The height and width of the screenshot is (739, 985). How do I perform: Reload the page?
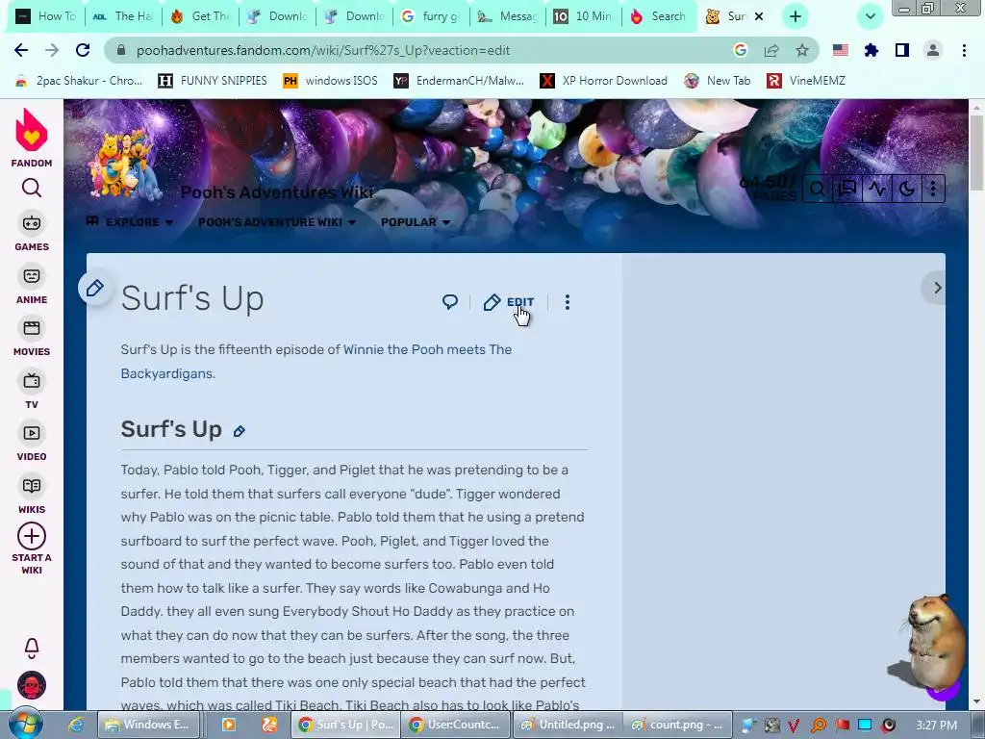pyautogui.click(x=83, y=50)
